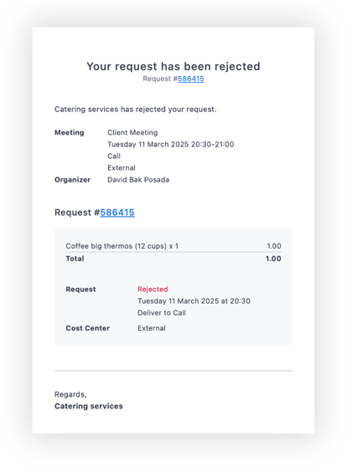Viewport: 352px width, 472px height.
Task: Click the bold Meeting label
Action: pos(70,133)
